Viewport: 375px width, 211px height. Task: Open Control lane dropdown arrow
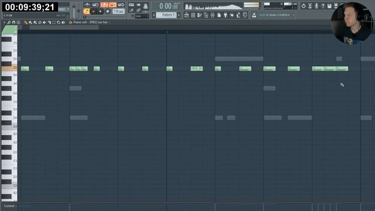pos(16,206)
